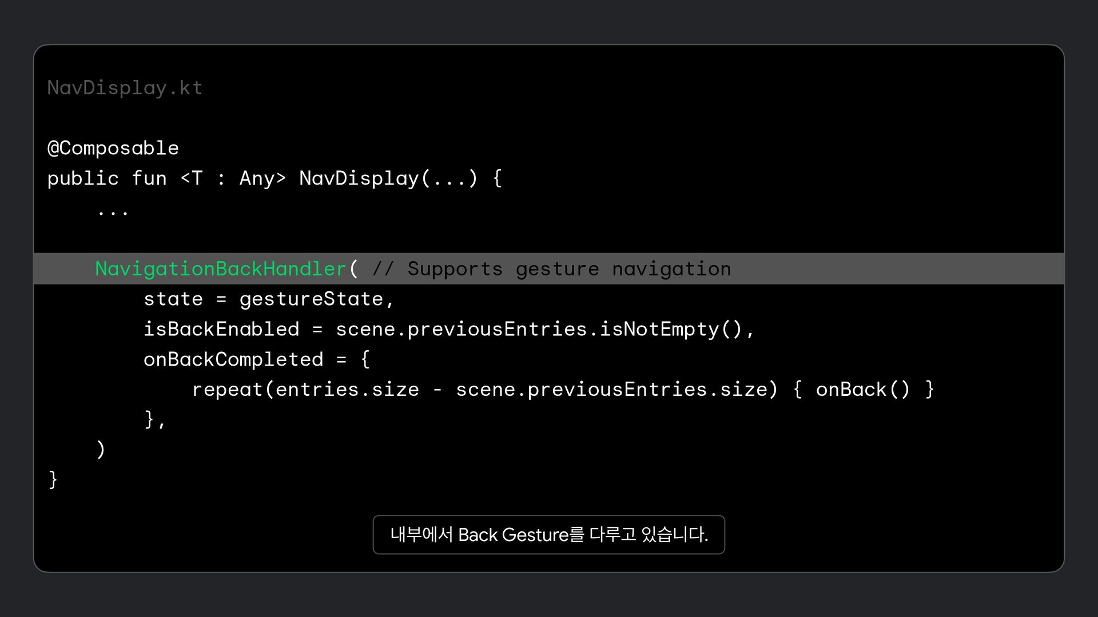Viewport: 1098px width, 617px height.
Task: Click the NavDisplay.kt file name label
Action: [125, 87]
